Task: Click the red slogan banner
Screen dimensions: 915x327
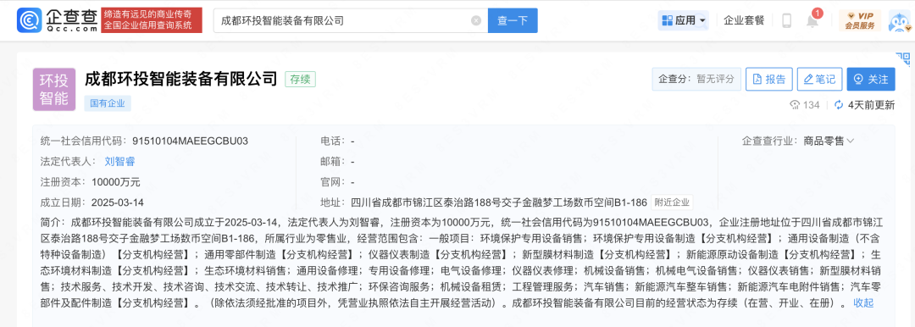Action: coord(152,20)
